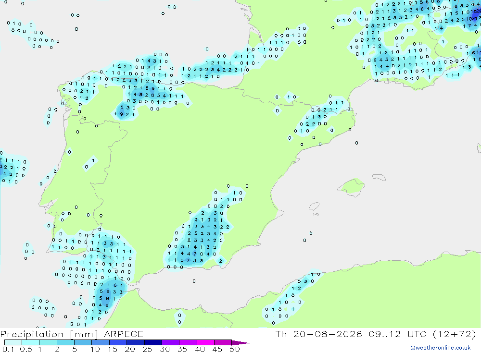Click the '35' legend scale label
Image resolution: width=481 pixels, height=352 pixels.
point(182,349)
